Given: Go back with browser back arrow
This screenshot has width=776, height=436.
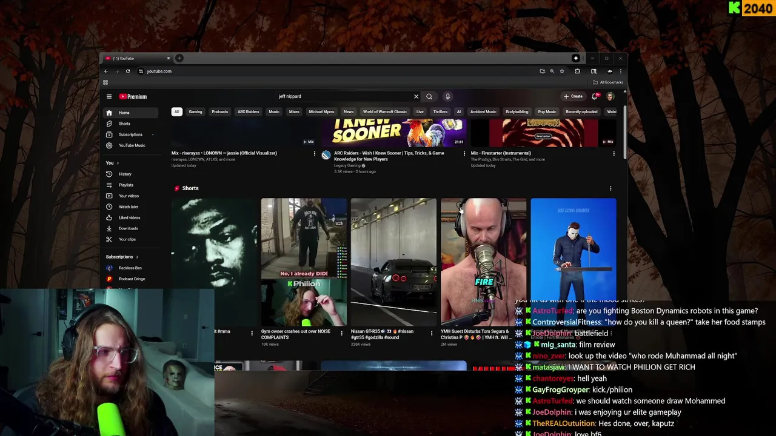Looking at the screenshot, I should tap(106, 71).
